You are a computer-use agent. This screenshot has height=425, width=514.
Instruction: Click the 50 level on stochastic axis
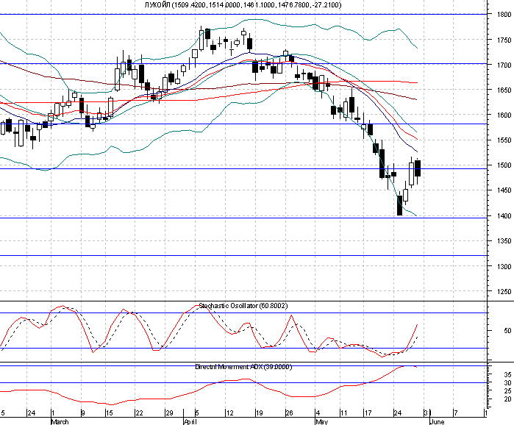click(x=507, y=330)
